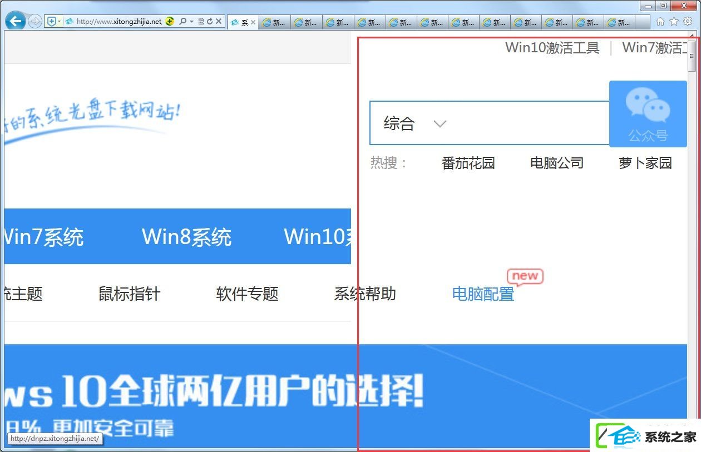This screenshot has width=701, height=452.
Task: Close the active 系 tab
Action: click(x=253, y=23)
